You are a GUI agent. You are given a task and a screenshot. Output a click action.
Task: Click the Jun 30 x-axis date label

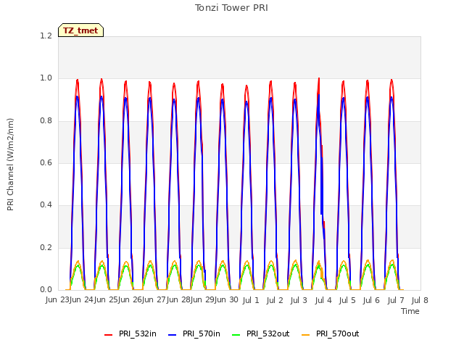227,299
